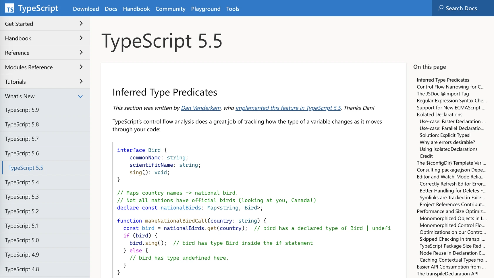
Task: Select TypeScript 5.9 release notes
Action: click(x=22, y=110)
